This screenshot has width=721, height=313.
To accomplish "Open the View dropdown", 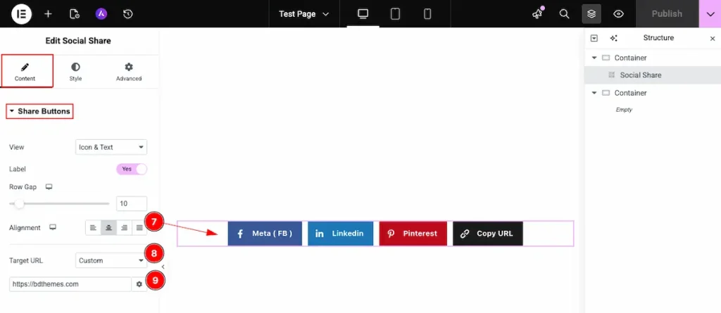I will [x=111, y=147].
